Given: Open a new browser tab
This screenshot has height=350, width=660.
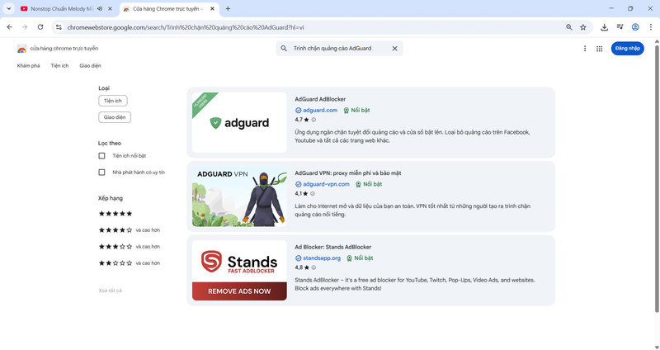Looking at the screenshot, I should (228, 8).
